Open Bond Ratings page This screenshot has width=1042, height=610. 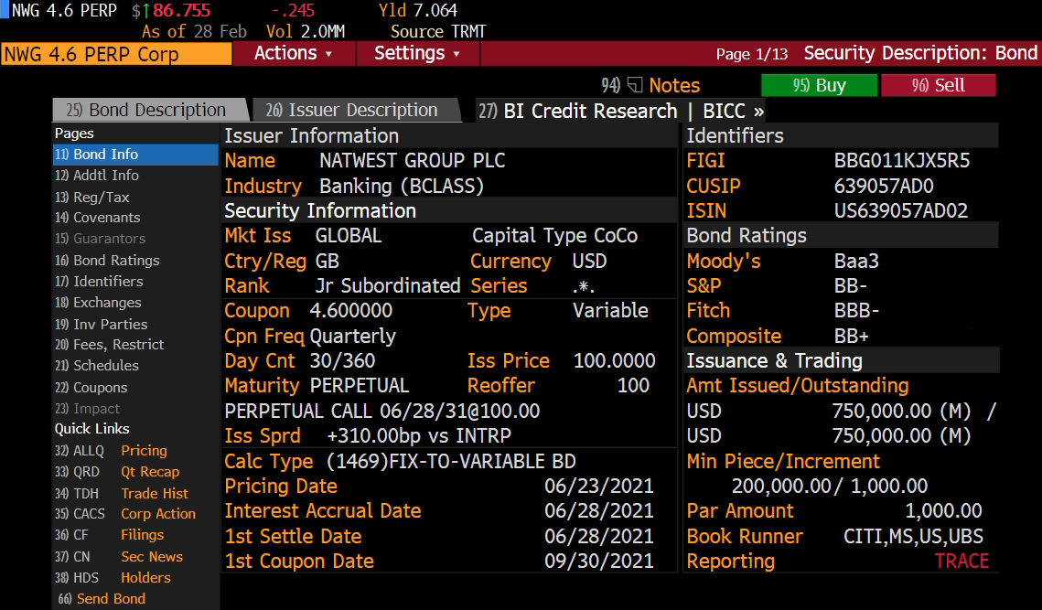108,260
